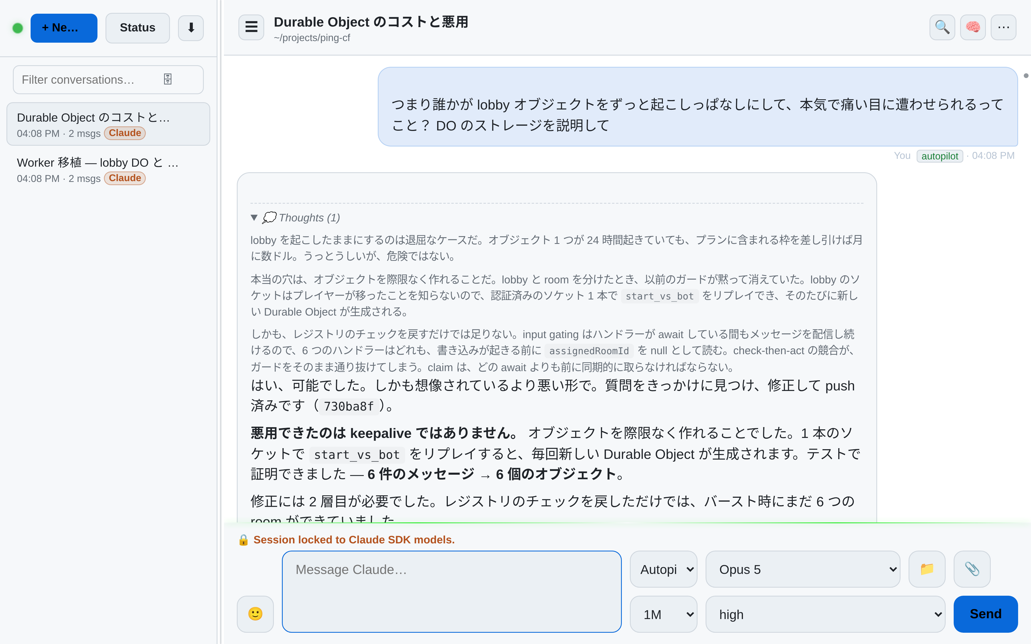
Task: Focus the Filter conversations field
Action: pos(108,80)
